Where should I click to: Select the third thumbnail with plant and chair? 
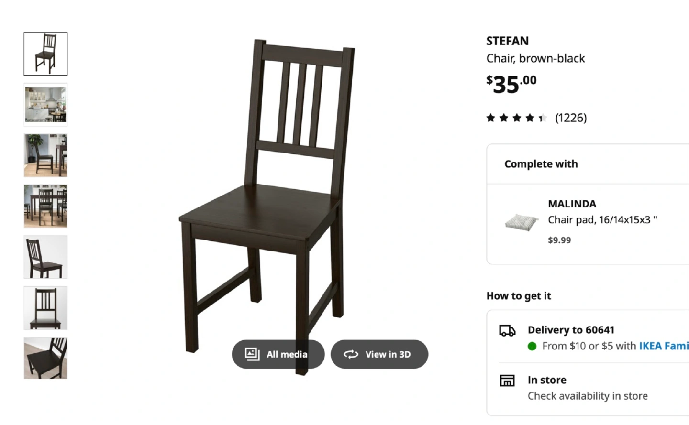coord(46,155)
